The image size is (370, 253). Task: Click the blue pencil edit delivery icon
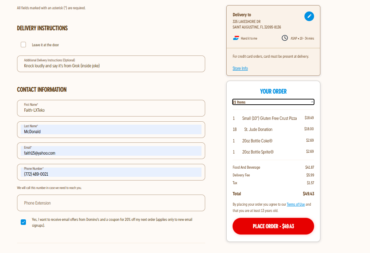(x=309, y=16)
